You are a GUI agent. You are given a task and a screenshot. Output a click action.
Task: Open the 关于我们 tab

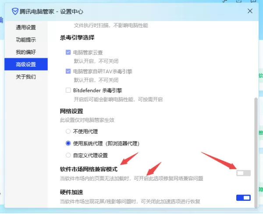click(26, 77)
